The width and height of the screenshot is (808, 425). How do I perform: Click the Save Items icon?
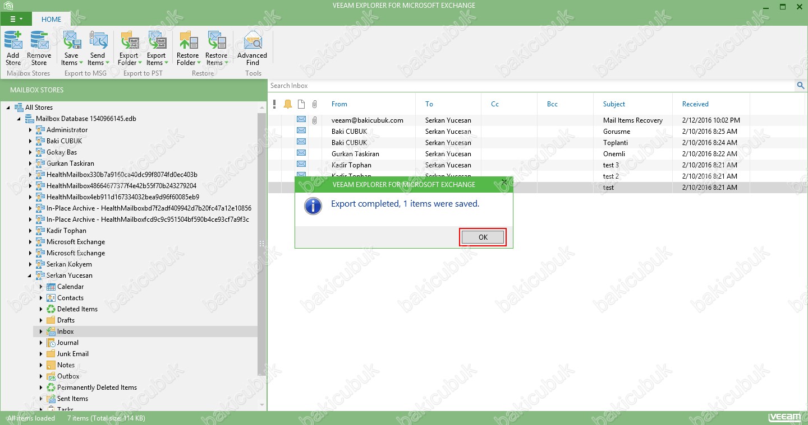71,41
